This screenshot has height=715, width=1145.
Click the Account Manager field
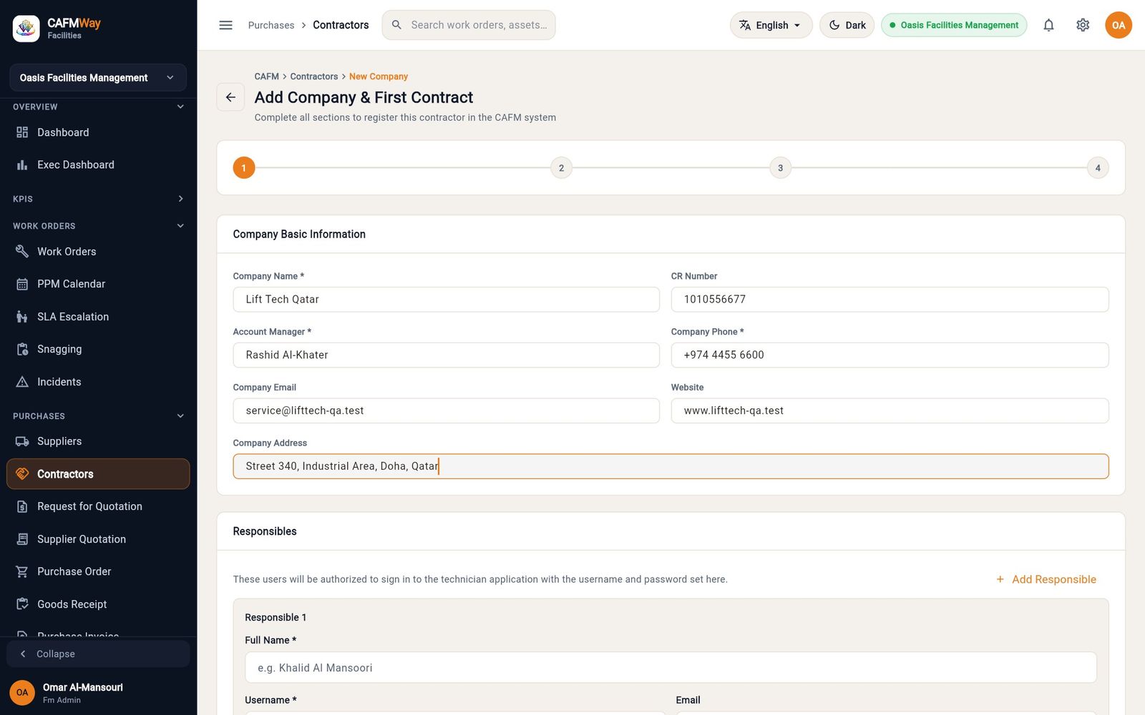coord(446,355)
